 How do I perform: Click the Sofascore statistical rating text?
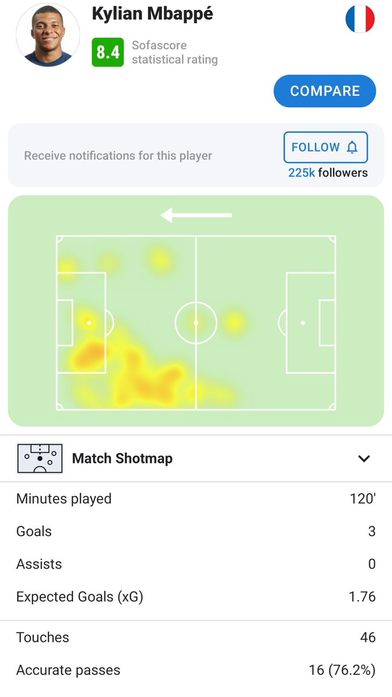tap(174, 52)
